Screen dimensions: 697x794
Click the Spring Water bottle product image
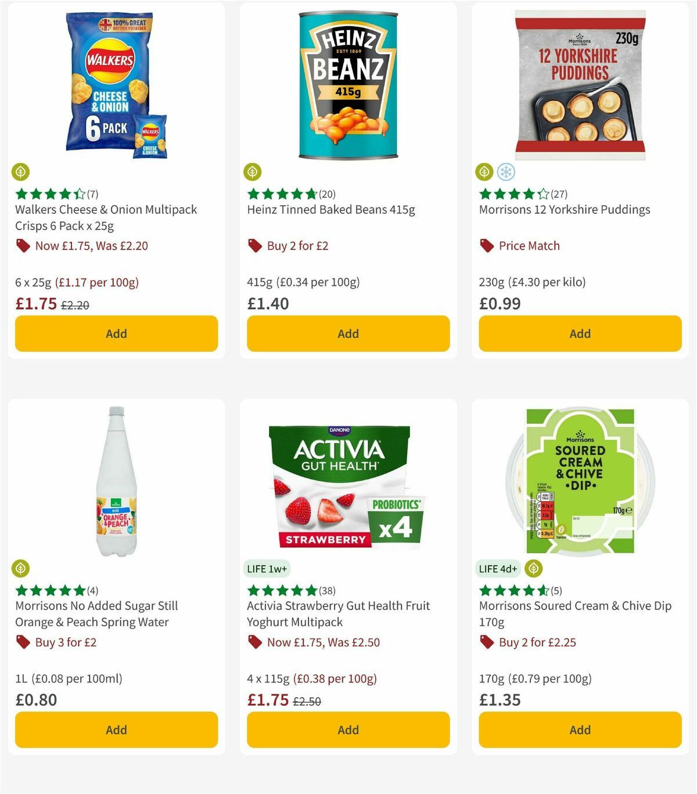[115, 482]
